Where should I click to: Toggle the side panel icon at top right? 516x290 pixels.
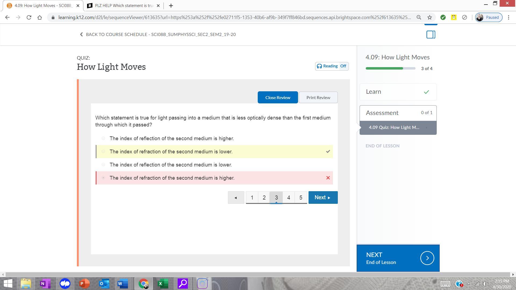point(431,35)
